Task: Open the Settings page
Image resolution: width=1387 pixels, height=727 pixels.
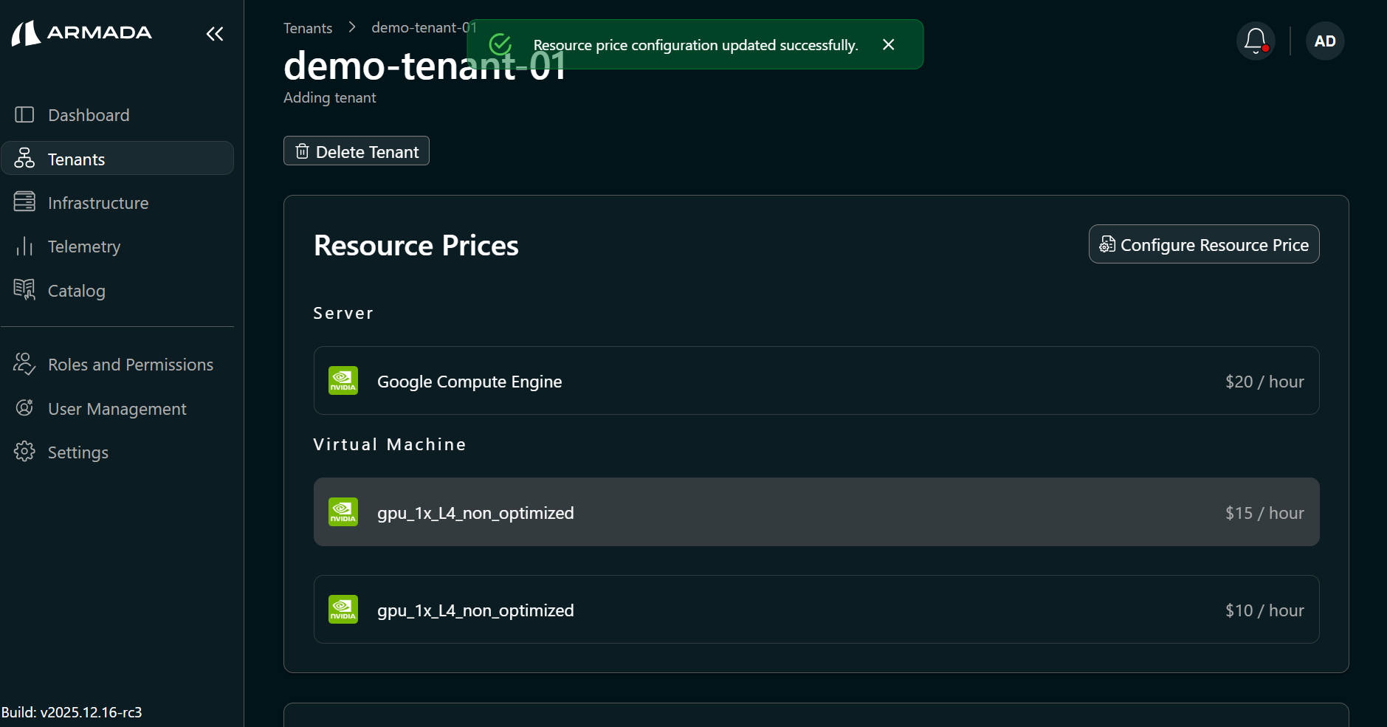Action: coord(78,452)
